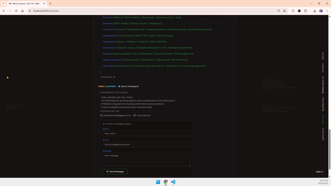331x186 pixels.
Task: Click the address bar URL
Action: point(46,11)
